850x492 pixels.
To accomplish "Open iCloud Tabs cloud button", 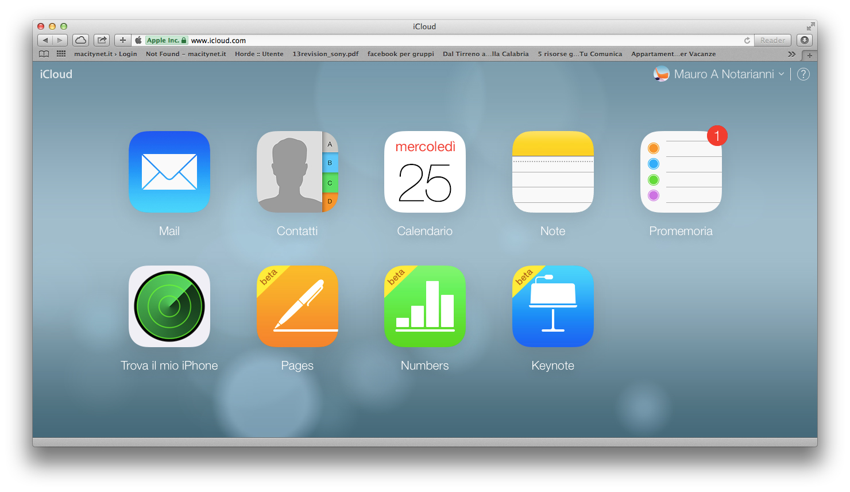I will click(81, 40).
